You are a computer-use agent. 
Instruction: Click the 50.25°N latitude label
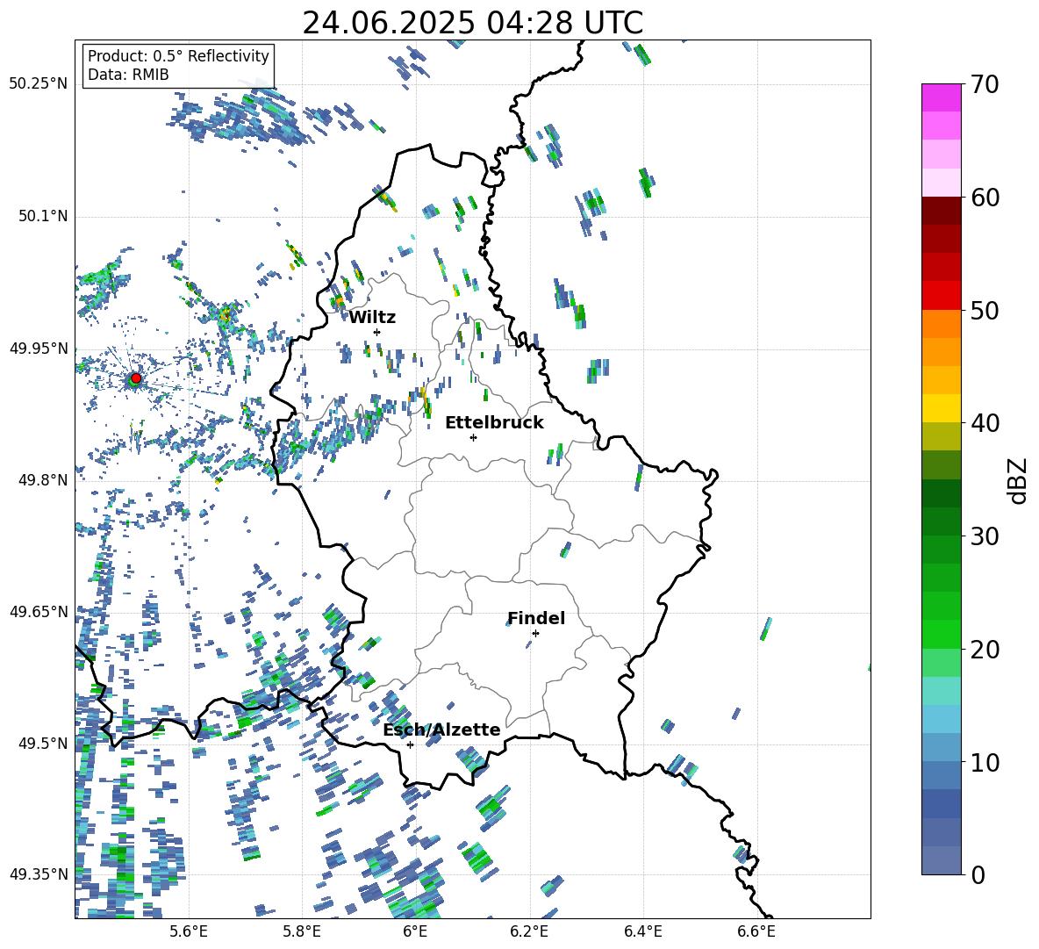[39, 84]
